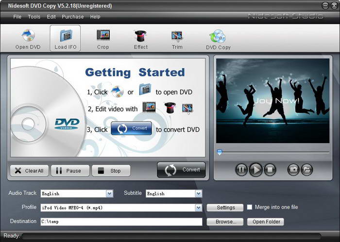Screen dimensions: 340x242
Task: Minimize the Nidesoft DVD Copy window
Action: point(325,6)
